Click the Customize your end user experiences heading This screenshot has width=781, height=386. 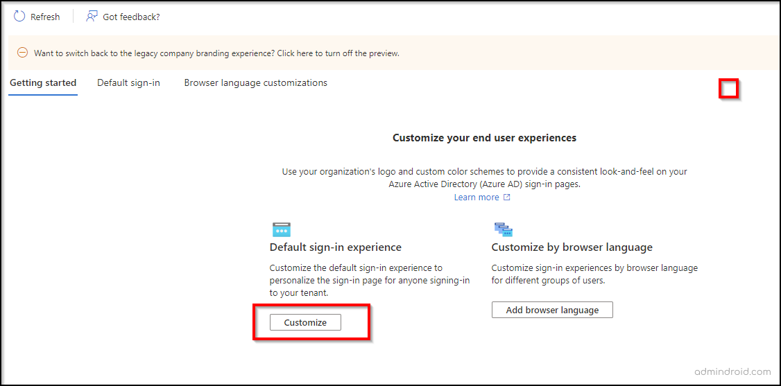click(x=484, y=139)
